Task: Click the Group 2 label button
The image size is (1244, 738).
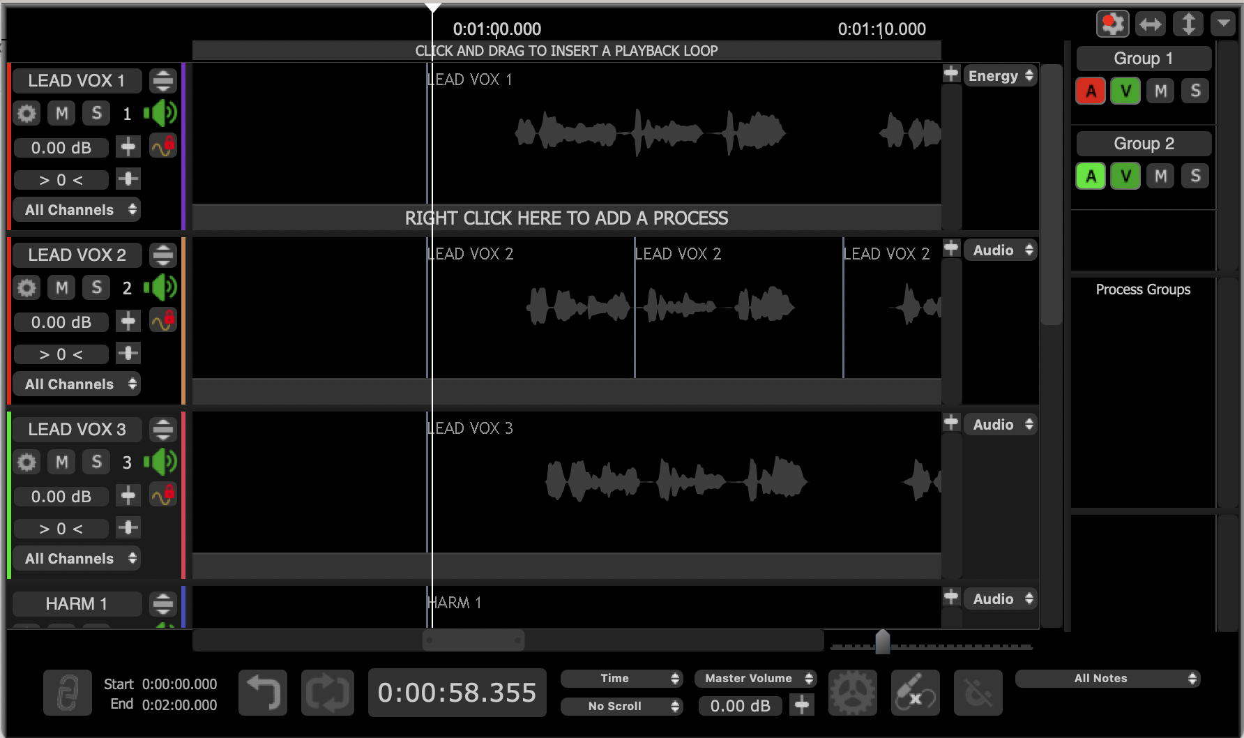Action: [x=1144, y=144]
